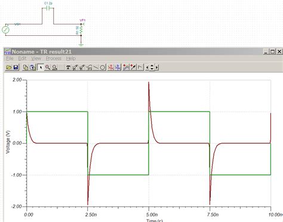Select the capacitor C1 in the schematic
Viewport: 283px width, 222px height.
click(48, 8)
